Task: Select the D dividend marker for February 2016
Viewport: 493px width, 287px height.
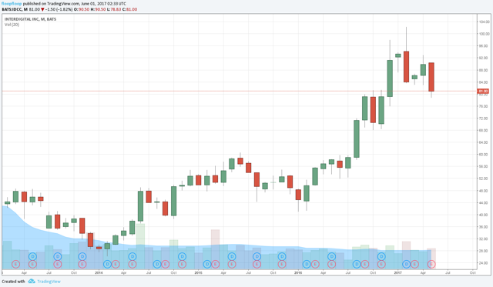Action: click(x=307, y=264)
